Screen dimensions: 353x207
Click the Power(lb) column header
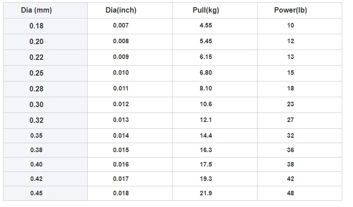coord(290,10)
